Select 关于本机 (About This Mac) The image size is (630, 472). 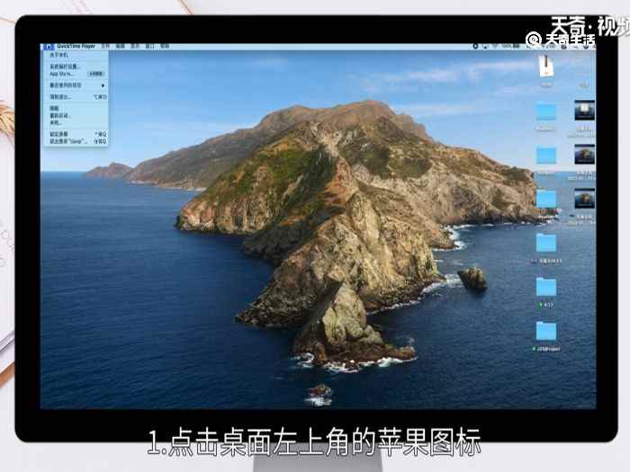click(58, 55)
